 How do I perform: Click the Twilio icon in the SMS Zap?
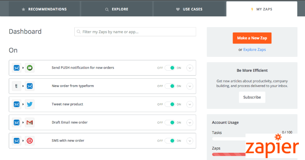(x=30, y=141)
